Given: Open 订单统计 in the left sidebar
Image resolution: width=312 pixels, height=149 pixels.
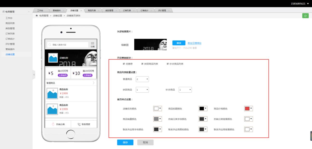Looking at the screenshot, I should click(x=10, y=39).
